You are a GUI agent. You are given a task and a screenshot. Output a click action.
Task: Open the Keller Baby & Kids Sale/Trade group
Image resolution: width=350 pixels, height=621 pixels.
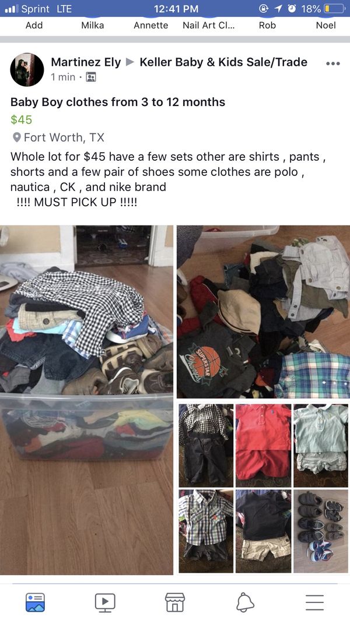click(223, 62)
